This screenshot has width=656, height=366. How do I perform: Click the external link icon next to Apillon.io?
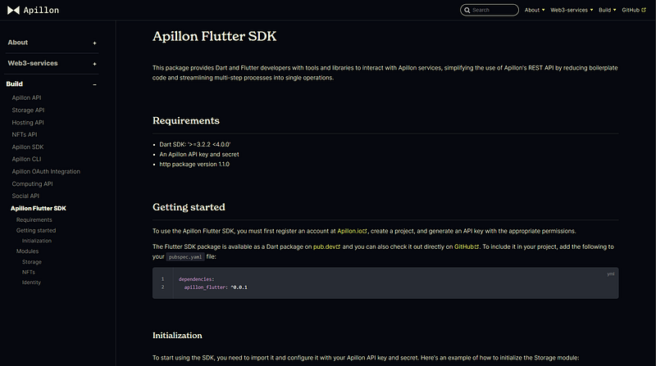point(365,231)
